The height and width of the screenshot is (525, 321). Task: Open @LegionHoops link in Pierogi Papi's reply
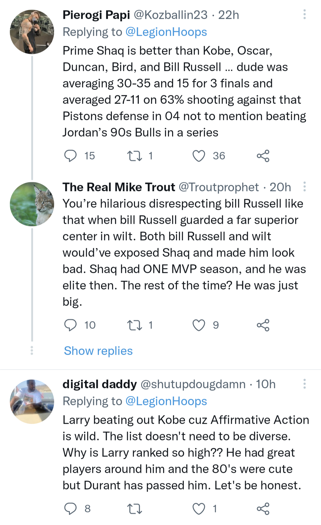pyautogui.click(x=166, y=32)
